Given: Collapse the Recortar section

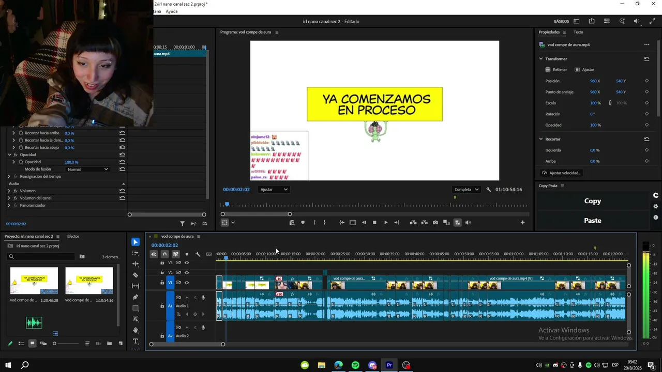Looking at the screenshot, I should 541,139.
